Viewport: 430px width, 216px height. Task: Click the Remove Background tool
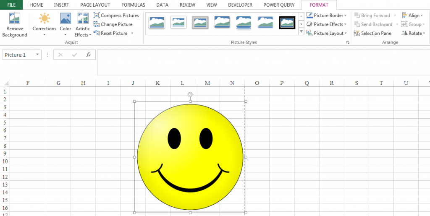pos(15,25)
